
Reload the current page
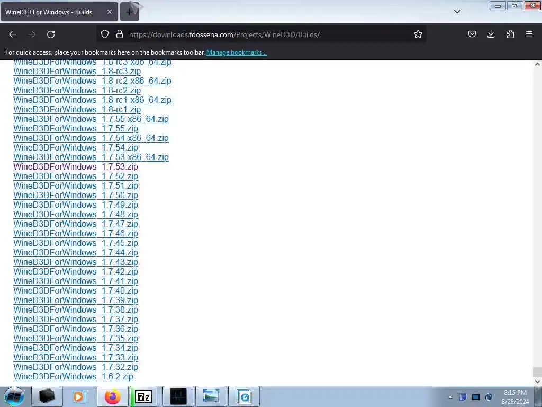51,34
